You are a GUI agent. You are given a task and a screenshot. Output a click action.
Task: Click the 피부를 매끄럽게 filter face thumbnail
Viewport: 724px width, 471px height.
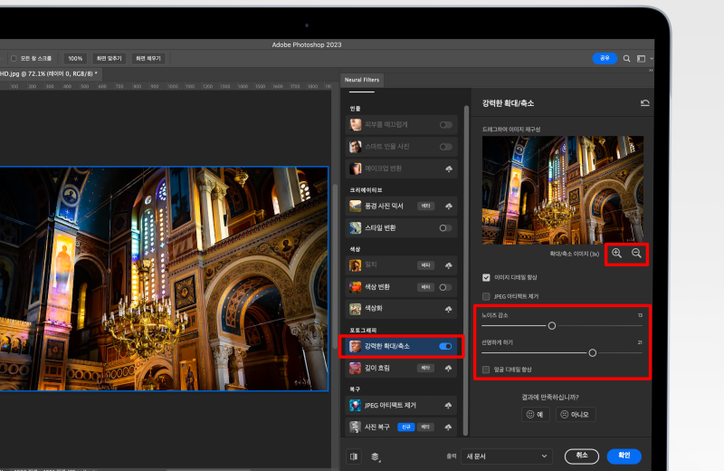[x=355, y=124]
